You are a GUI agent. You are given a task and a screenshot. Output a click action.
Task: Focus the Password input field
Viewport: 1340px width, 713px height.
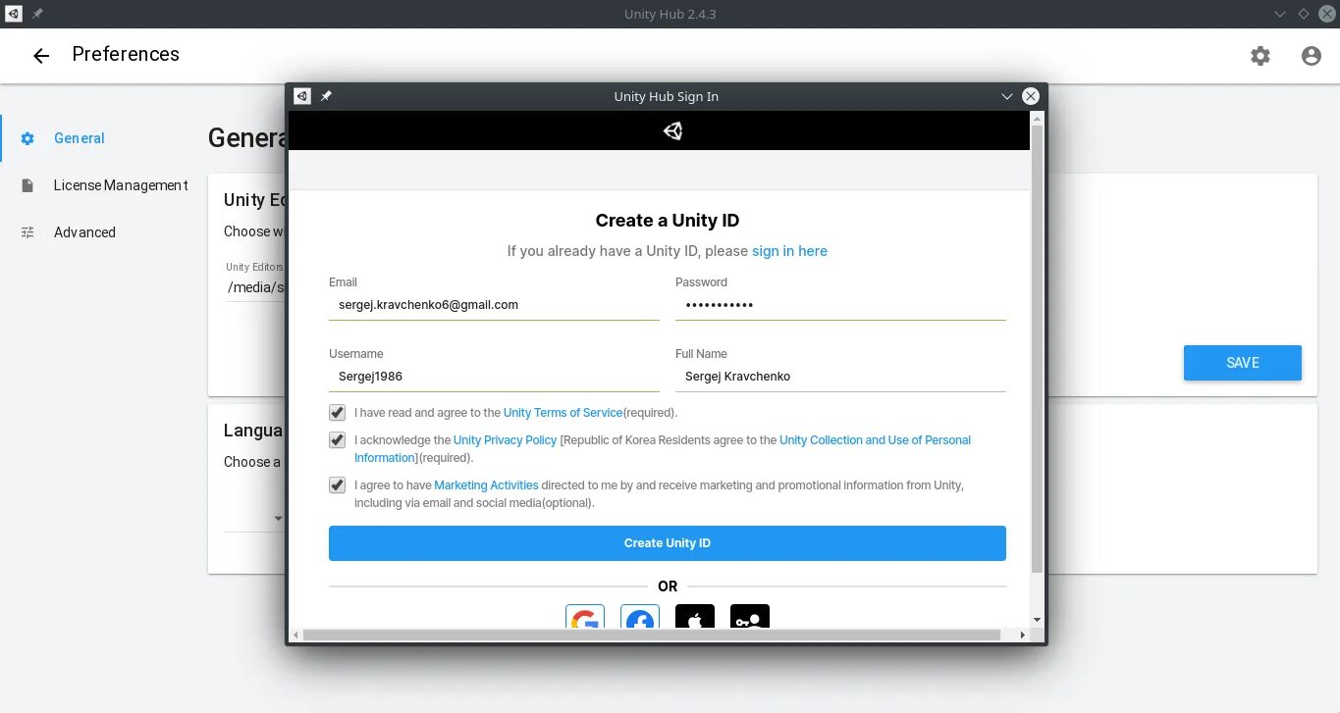pos(840,305)
